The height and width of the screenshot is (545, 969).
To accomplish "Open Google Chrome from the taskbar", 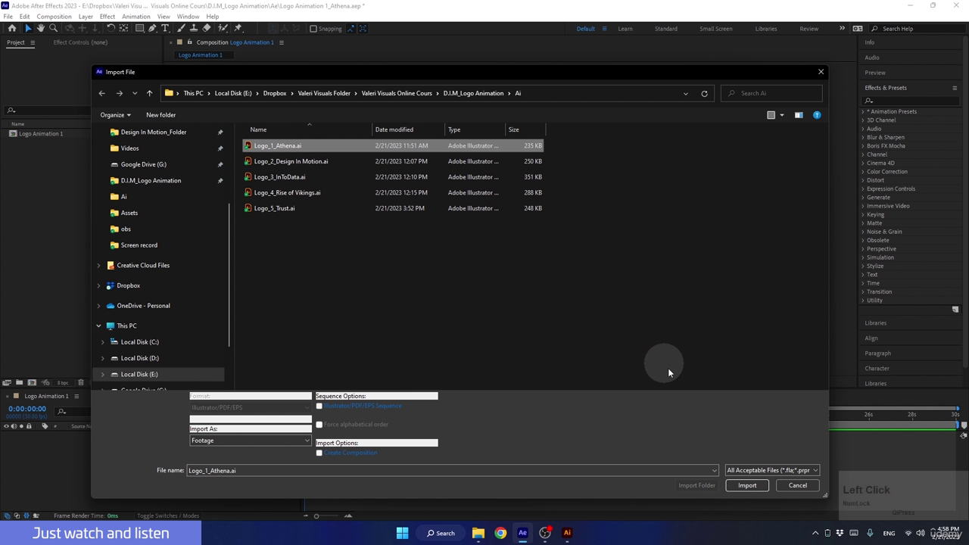I will pyautogui.click(x=500, y=533).
